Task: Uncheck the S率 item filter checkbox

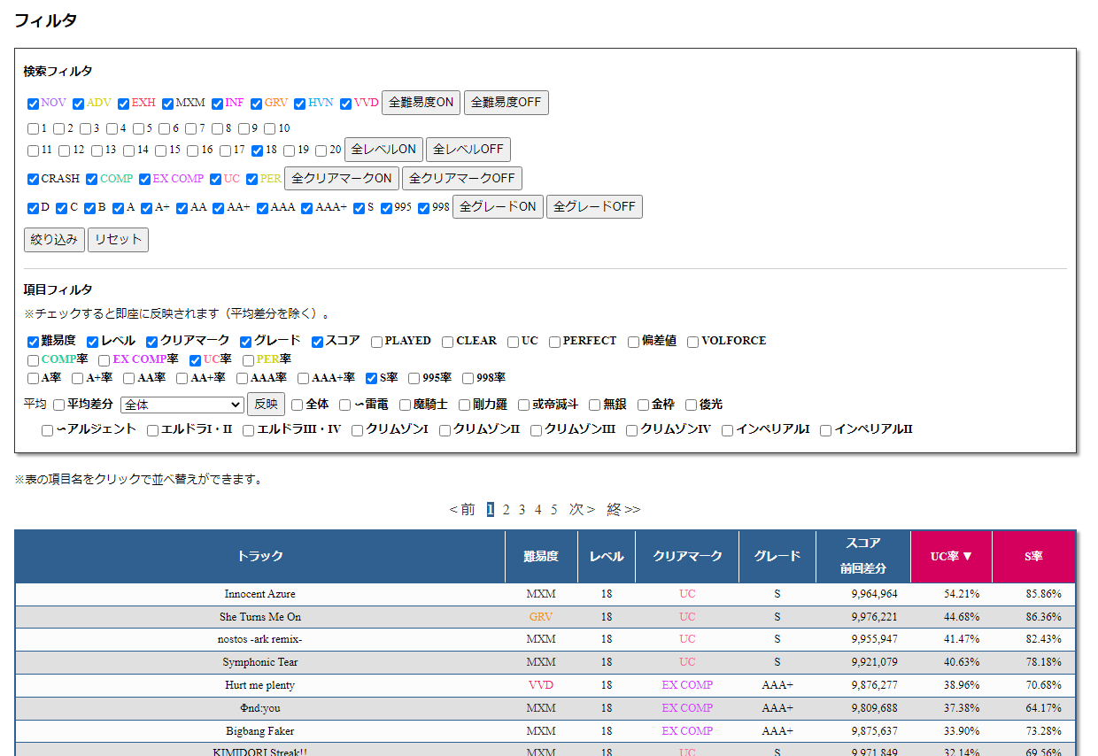Action: (372, 379)
